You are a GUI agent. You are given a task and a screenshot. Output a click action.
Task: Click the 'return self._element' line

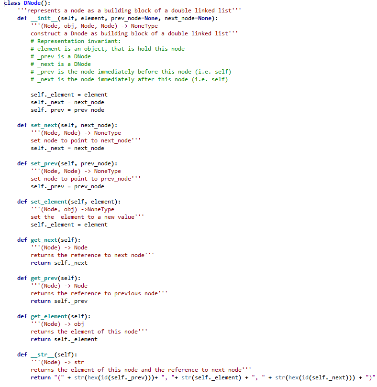coord(64,340)
